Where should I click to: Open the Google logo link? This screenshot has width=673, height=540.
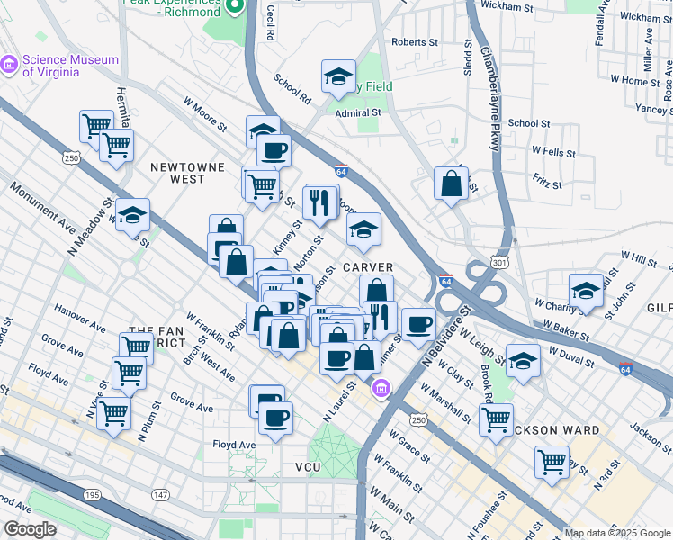point(30,528)
